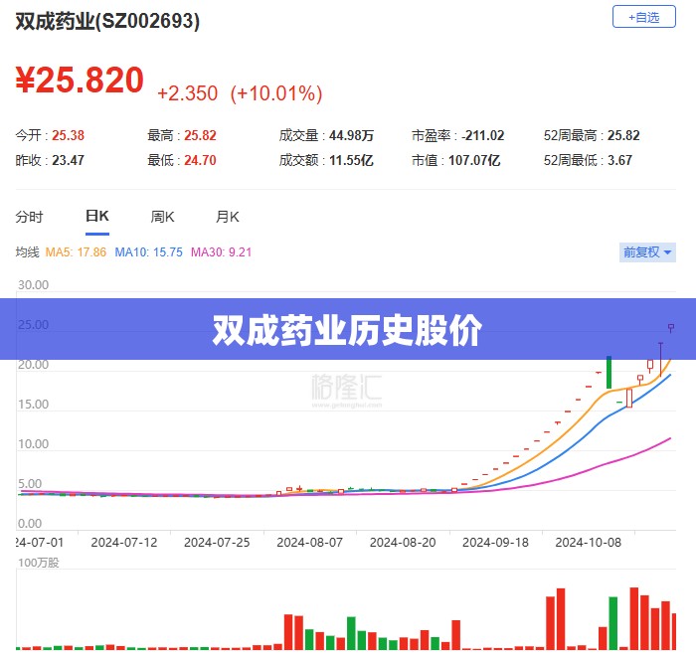Click MA5: 17.86 indicator label

click(76, 252)
